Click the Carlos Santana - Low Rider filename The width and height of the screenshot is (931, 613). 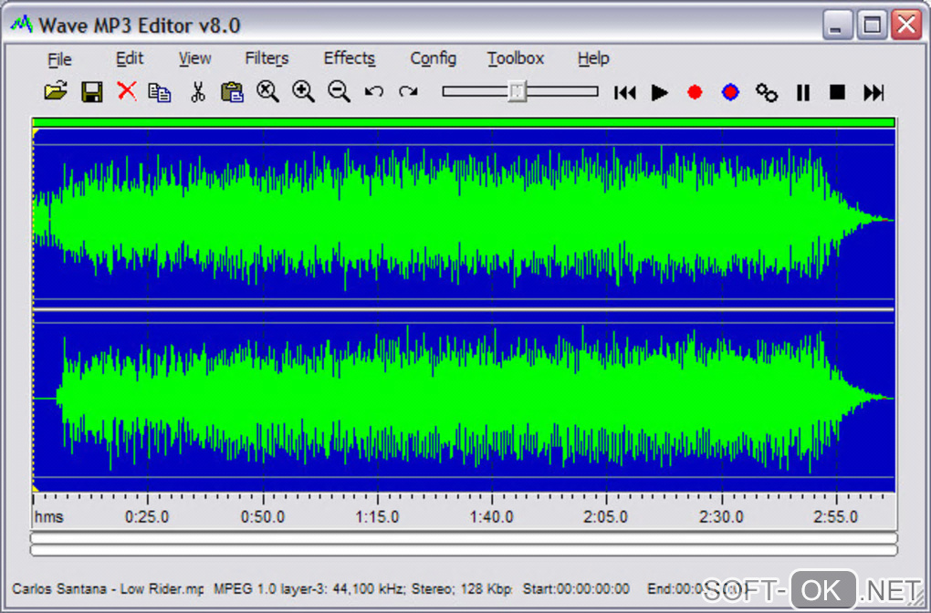(108, 588)
